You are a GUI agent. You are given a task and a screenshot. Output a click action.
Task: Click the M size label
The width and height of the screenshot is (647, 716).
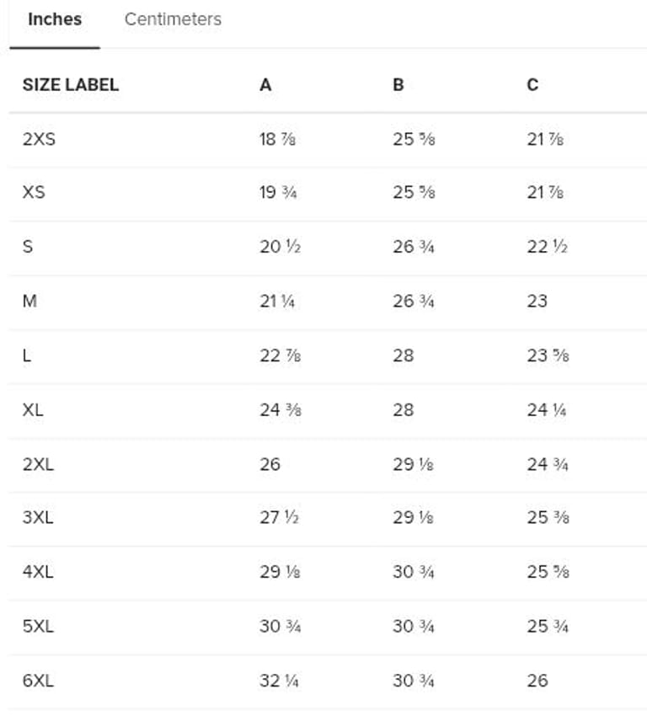pos(29,301)
